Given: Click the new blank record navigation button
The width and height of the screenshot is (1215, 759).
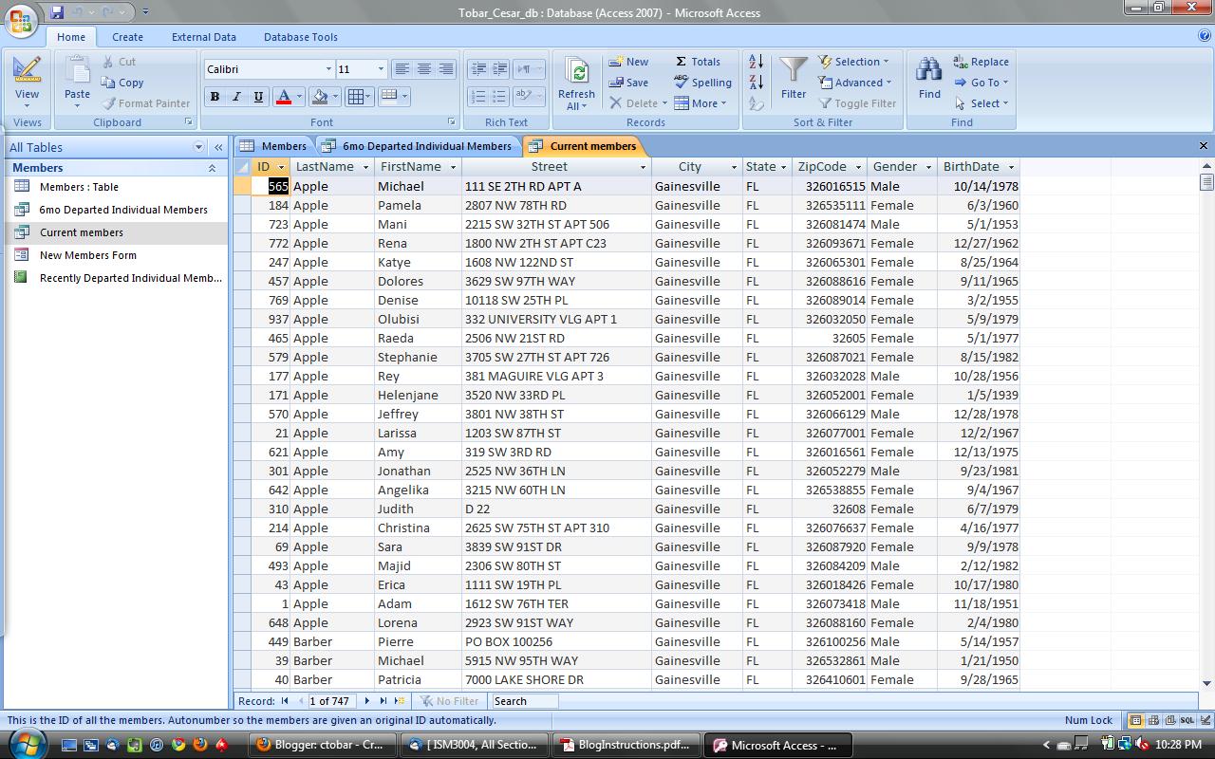Looking at the screenshot, I should [x=400, y=701].
